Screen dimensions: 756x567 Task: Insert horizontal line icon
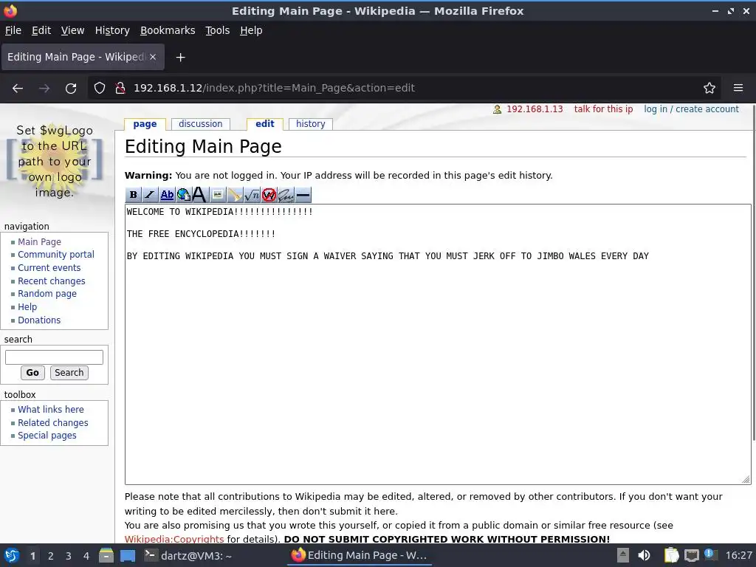pos(303,195)
